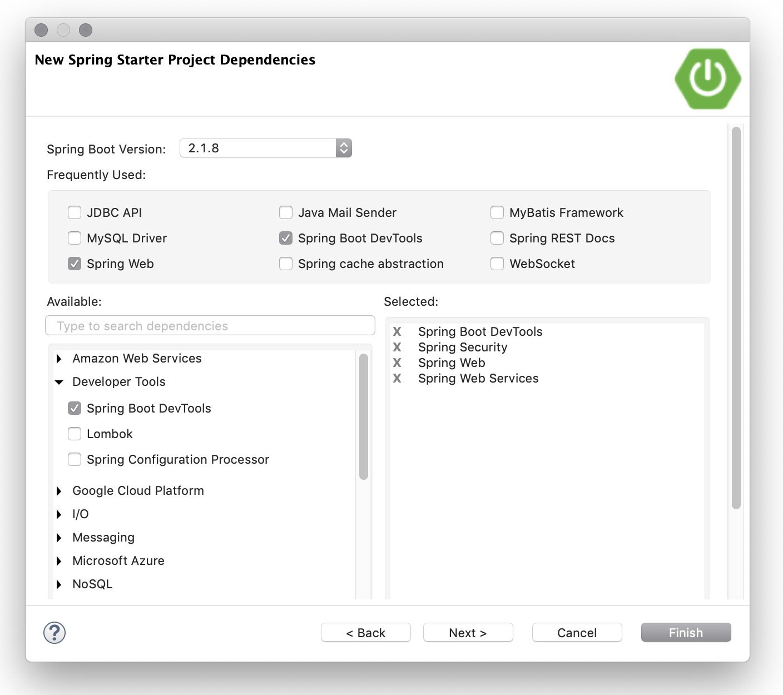The image size is (783, 695).
Task: Tick the MyBatis Framework checkbox
Action: [497, 212]
